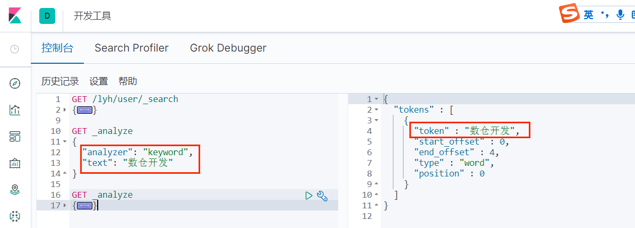Expand folded block at editor line 17
635x228 pixels.
pos(66,206)
